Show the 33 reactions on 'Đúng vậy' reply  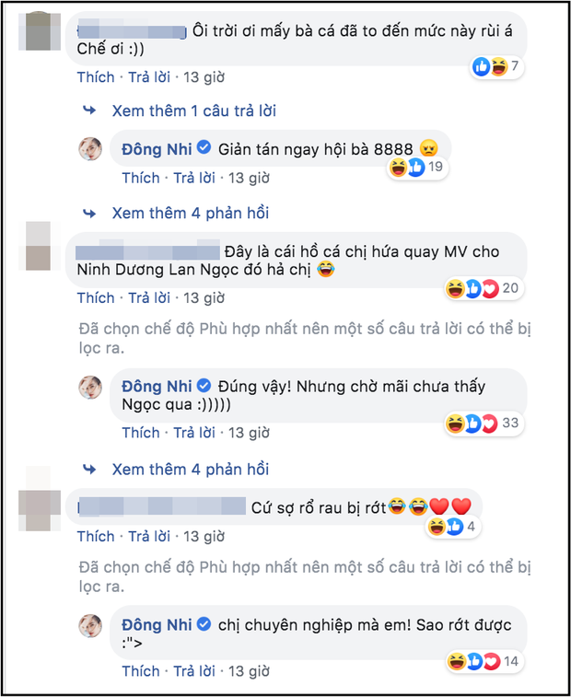(484, 424)
